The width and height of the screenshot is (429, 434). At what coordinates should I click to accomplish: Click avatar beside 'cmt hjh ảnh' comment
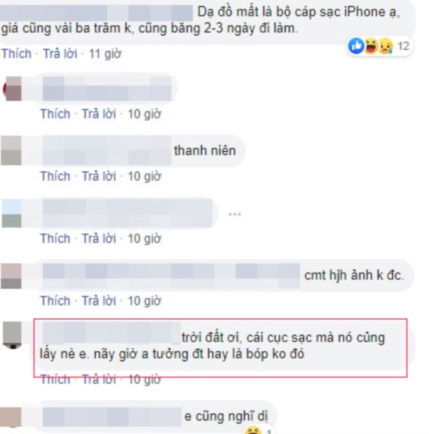11,276
